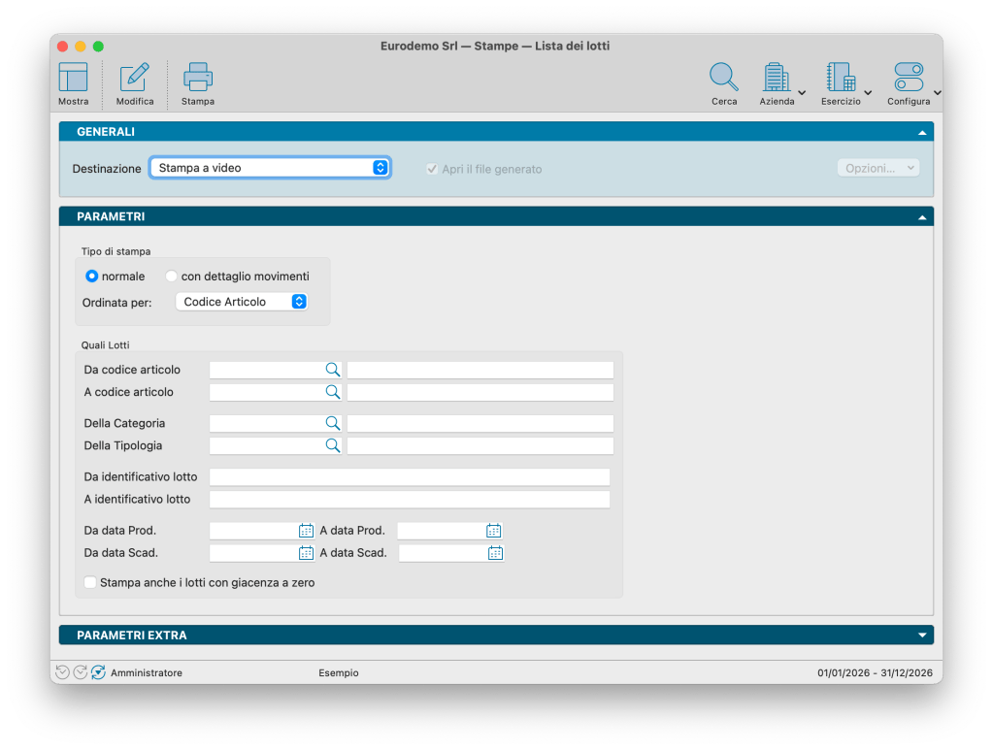Search icon for Da codice articolo
The height and width of the screenshot is (750, 993).
pyautogui.click(x=333, y=370)
